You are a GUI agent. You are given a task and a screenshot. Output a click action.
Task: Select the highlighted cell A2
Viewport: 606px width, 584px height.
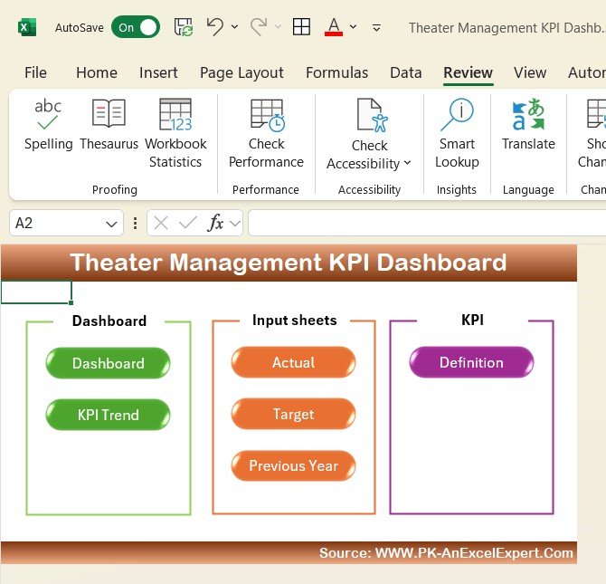36,292
